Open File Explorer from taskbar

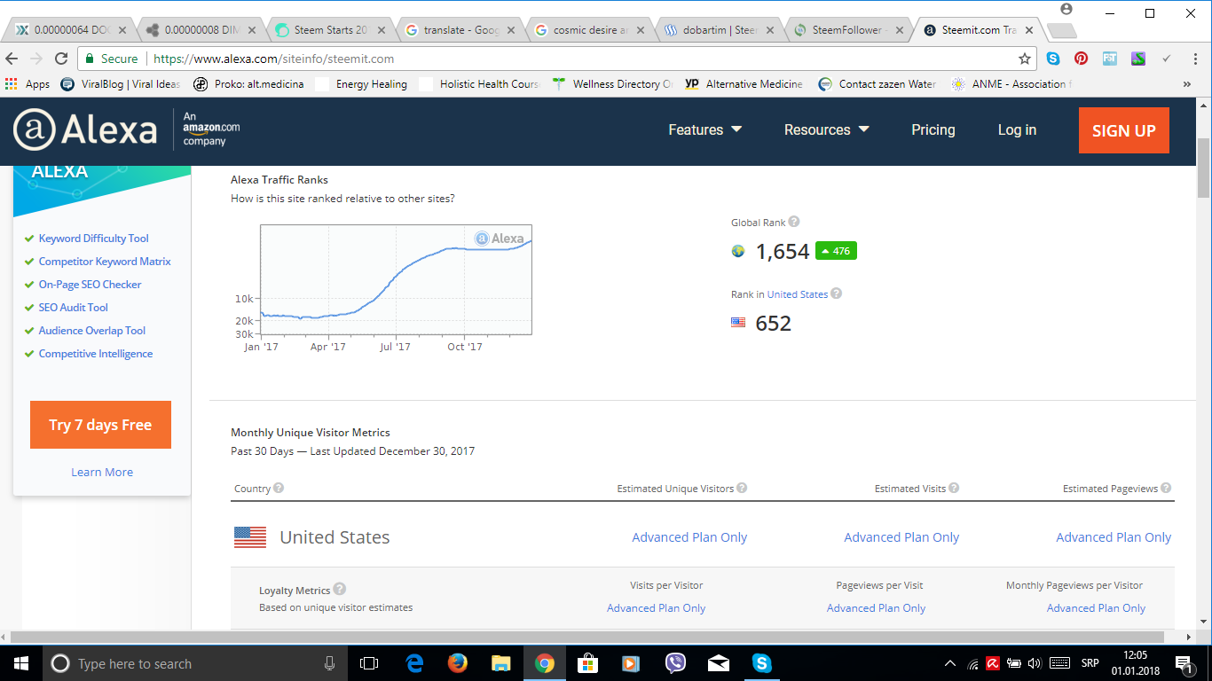(x=501, y=663)
